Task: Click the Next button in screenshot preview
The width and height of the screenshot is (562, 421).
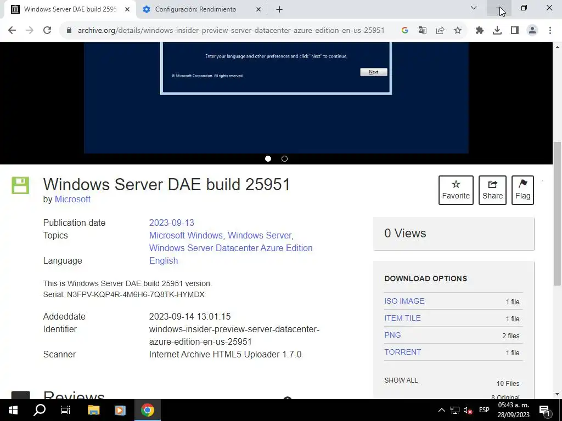Action: 373,72
